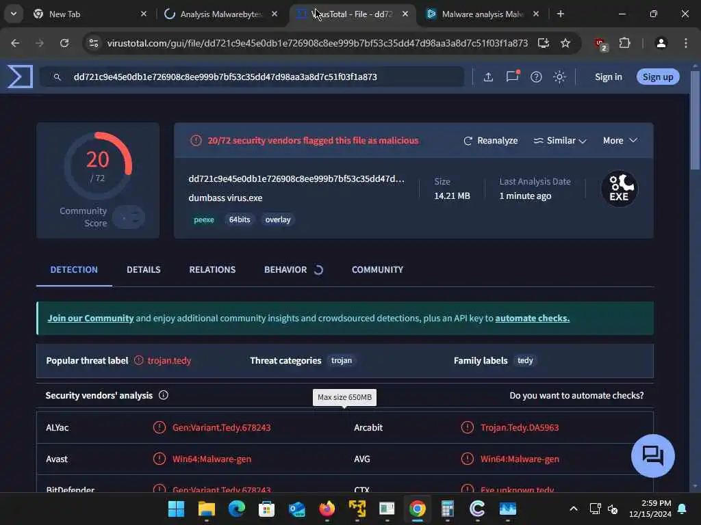701x525 pixels.
Task: Open the help question mark icon
Action: [x=536, y=77]
